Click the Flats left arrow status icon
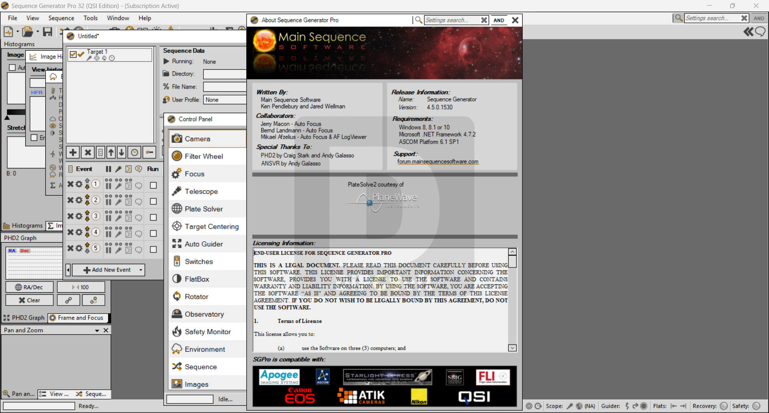The height and width of the screenshot is (413, 769). point(674,406)
